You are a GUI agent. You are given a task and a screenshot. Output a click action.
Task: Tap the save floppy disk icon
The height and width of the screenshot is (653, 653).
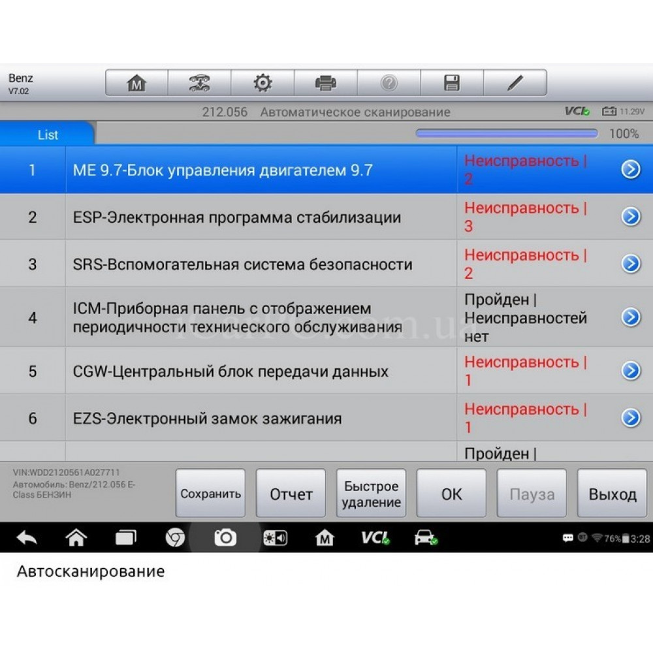tap(452, 83)
